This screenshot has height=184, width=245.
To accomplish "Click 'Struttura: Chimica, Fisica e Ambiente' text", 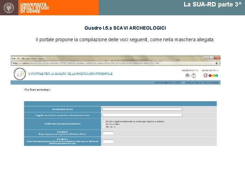I will point(201,82).
